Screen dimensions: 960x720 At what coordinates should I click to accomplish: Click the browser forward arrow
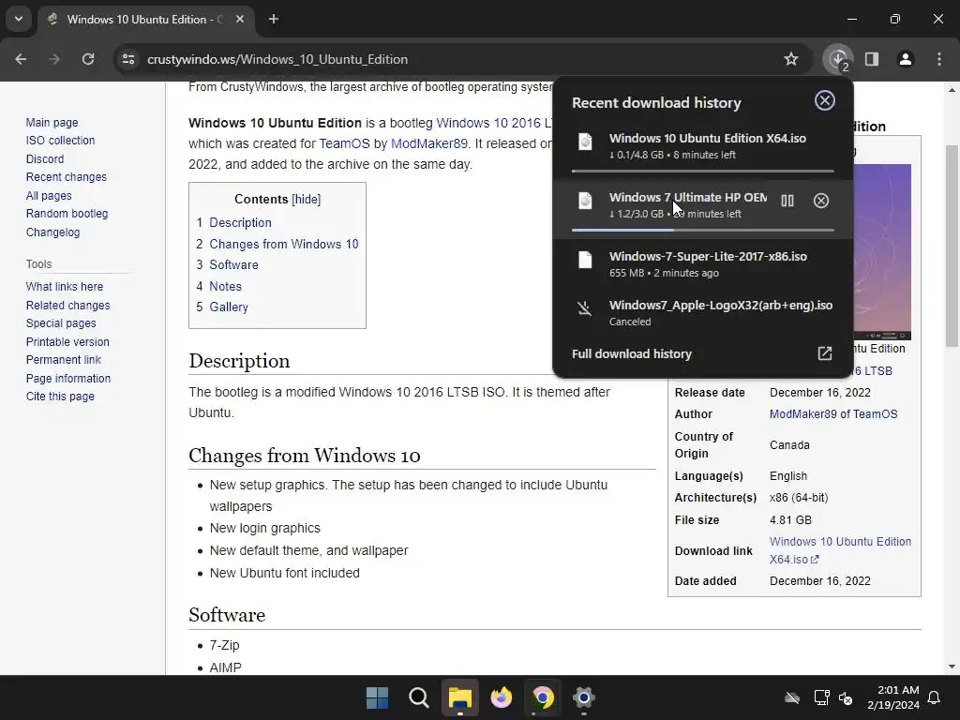[53, 59]
